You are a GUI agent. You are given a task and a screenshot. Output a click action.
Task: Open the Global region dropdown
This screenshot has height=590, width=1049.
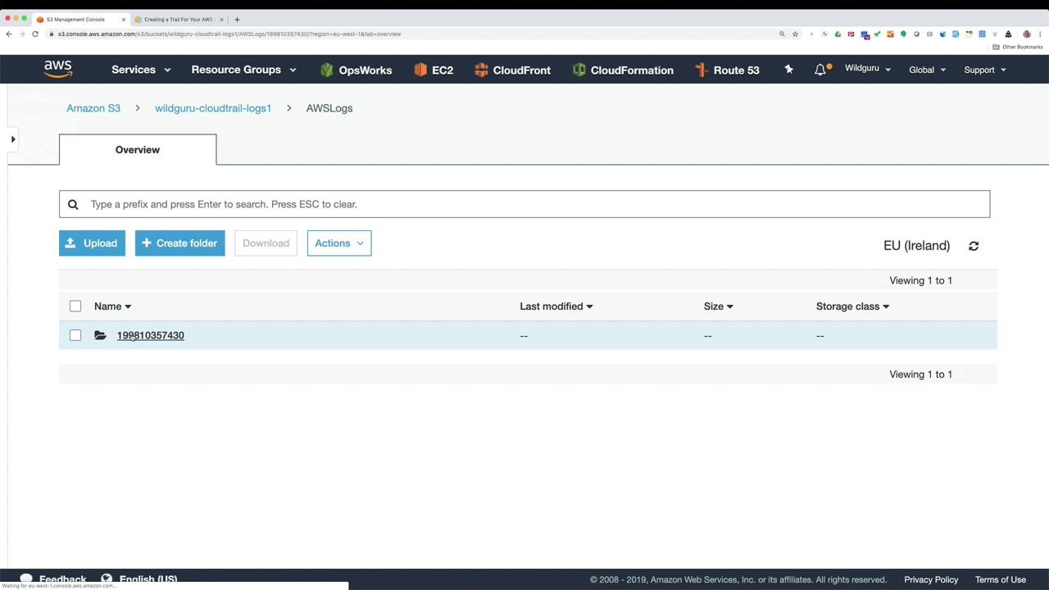point(928,70)
